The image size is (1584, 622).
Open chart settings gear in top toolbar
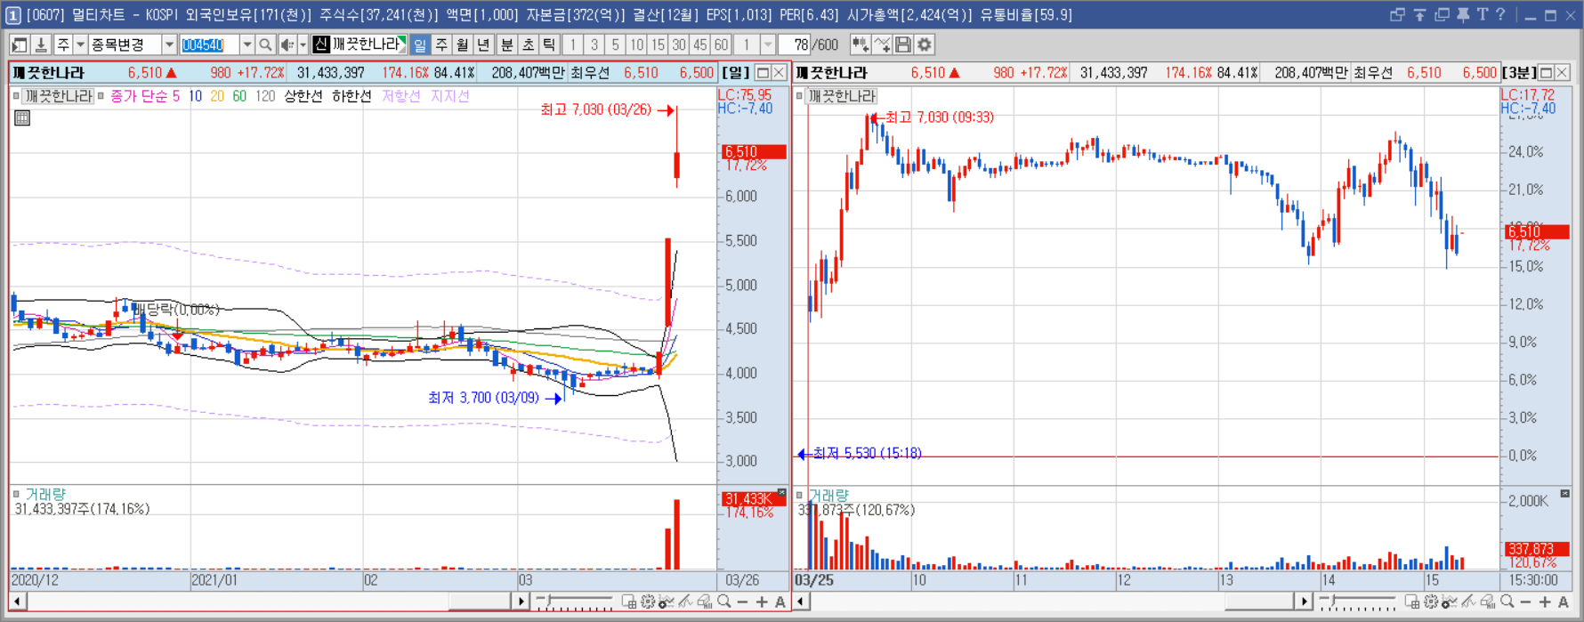coord(925,44)
